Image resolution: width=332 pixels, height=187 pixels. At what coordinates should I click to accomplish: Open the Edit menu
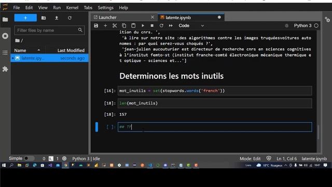pos(29,8)
